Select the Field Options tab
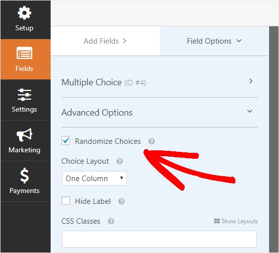Screen dimensions: 279x253 (214, 41)
